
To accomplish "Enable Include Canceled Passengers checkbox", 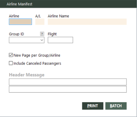I will [11, 63].
